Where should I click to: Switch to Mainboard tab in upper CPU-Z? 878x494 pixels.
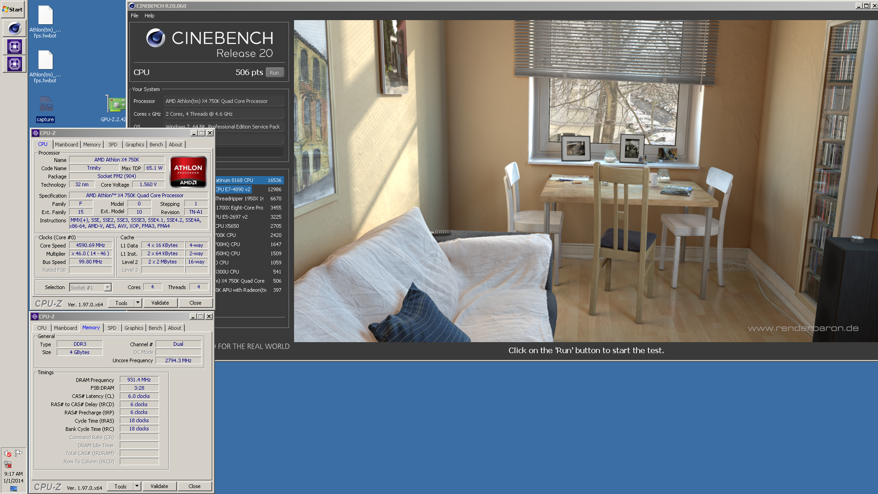pyautogui.click(x=66, y=145)
